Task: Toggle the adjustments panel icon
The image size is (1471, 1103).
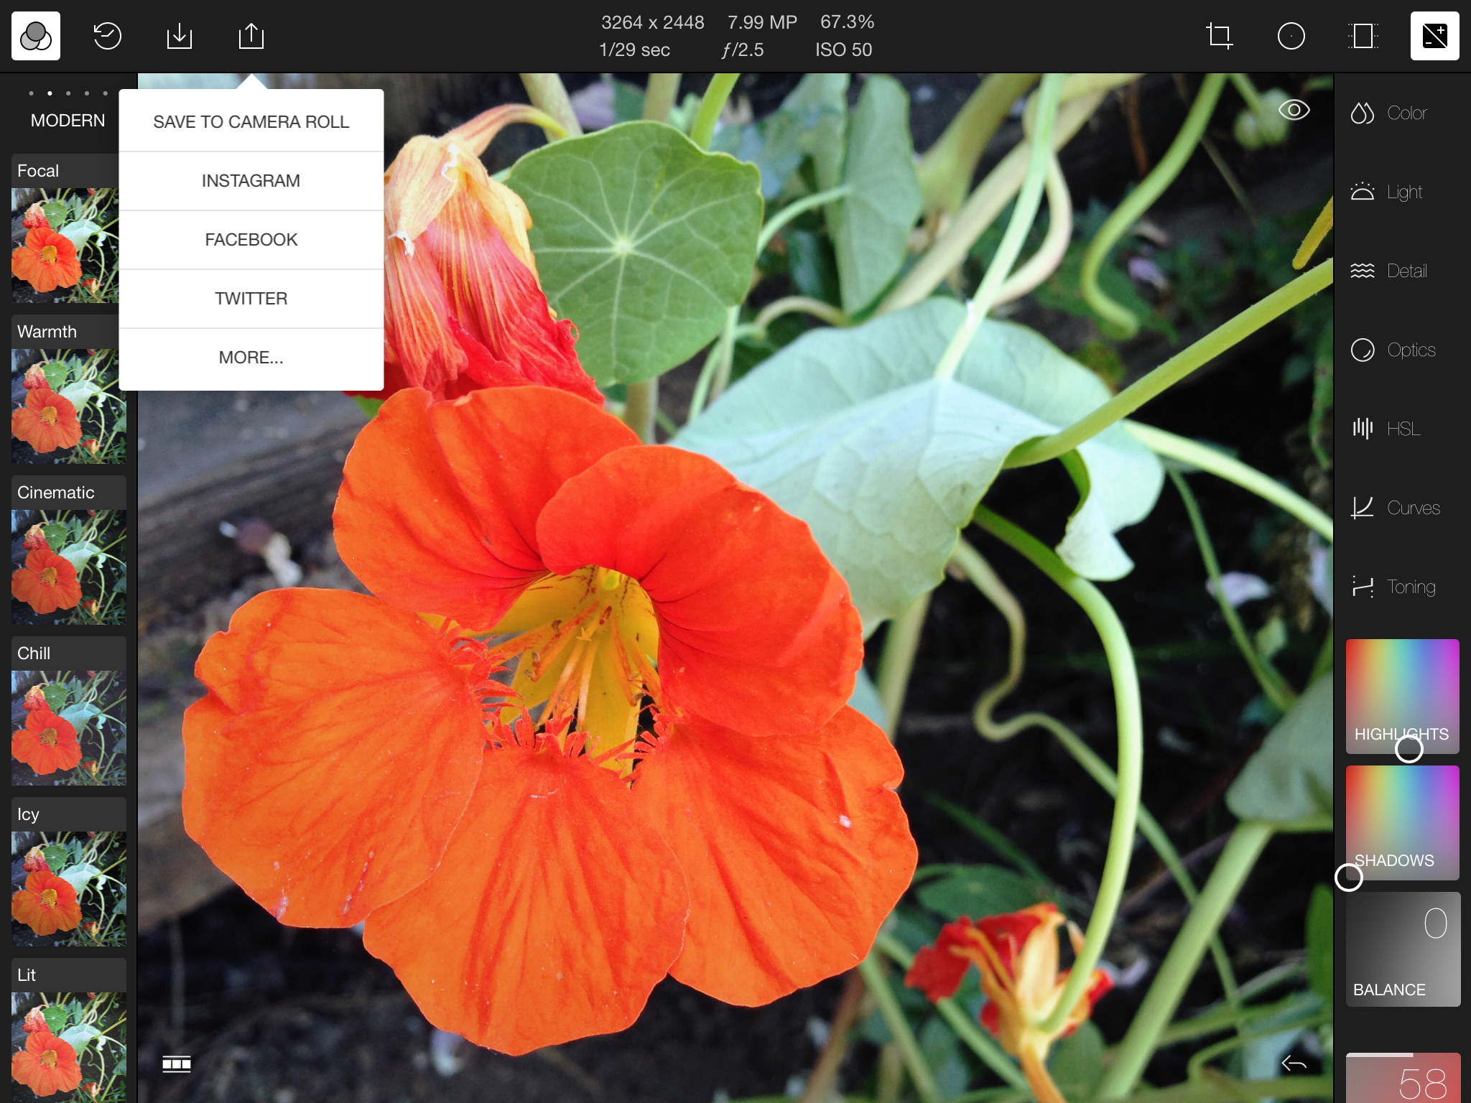Action: pyautogui.click(x=1435, y=36)
